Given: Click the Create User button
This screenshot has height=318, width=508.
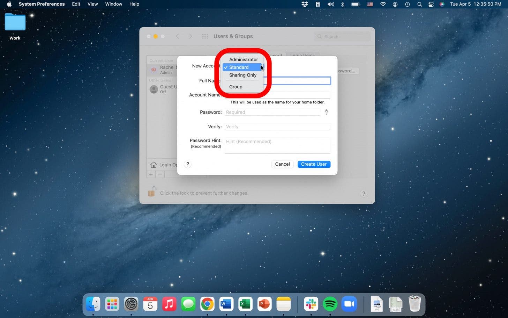Looking at the screenshot, I should 313,164.
